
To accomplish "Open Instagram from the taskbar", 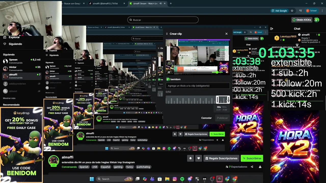I will tap(175, 179).
